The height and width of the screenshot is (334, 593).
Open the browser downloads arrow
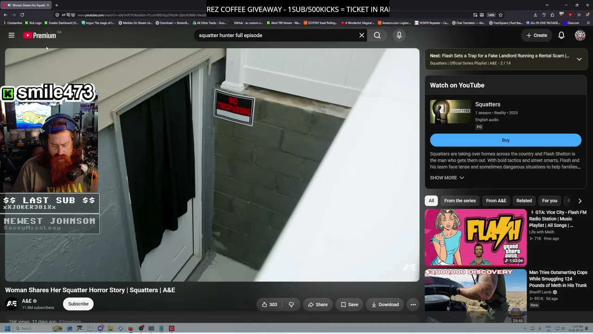pyautogui.click(x=535, y=15)
